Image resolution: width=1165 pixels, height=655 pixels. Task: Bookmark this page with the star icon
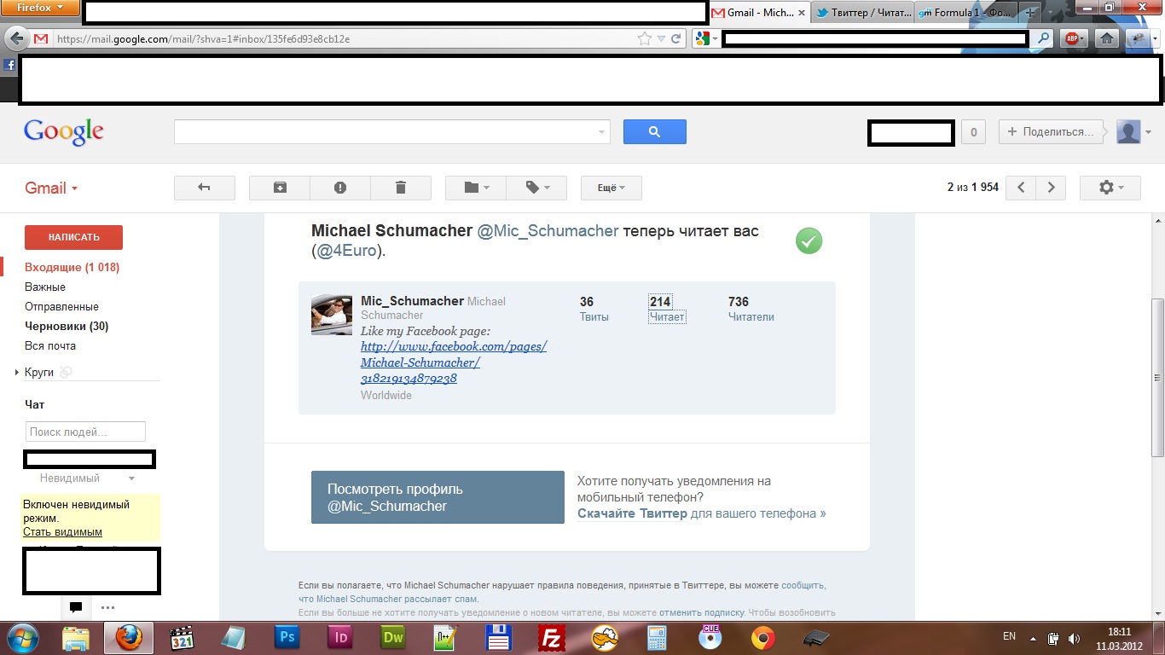click(x=645, y=38)
